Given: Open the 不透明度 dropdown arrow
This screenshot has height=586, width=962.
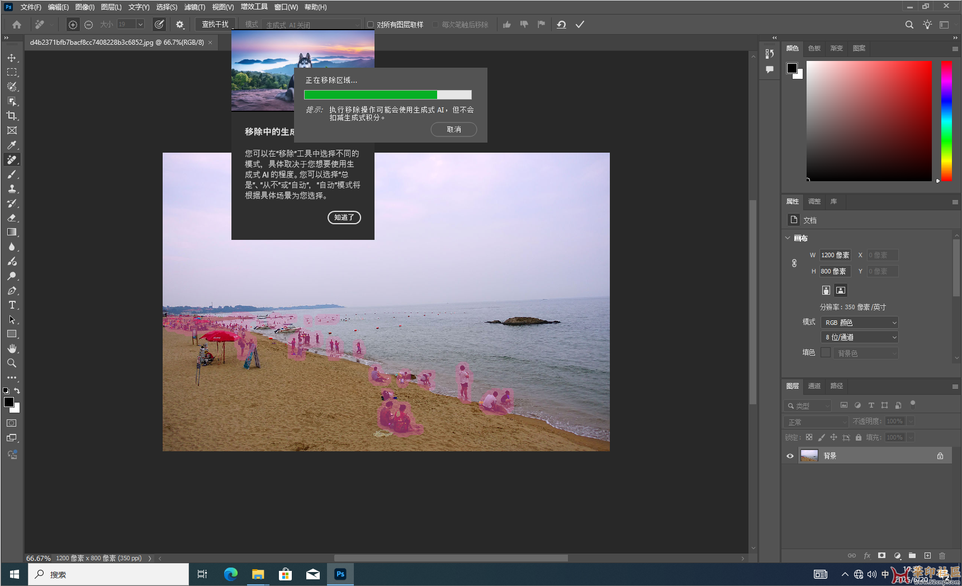Looking at the screenshot, I should pos(911,422).
